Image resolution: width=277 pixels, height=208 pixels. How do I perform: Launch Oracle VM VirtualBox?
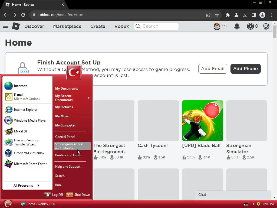(x=27, y=153)
